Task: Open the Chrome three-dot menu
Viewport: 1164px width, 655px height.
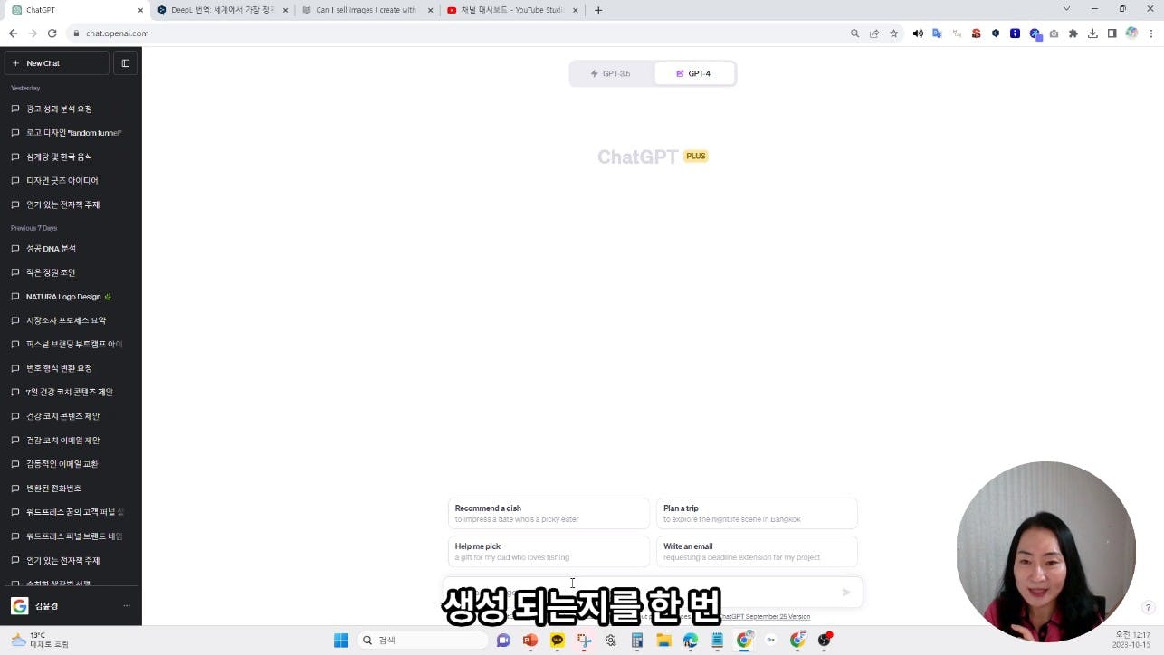Action: (1151, 33)
